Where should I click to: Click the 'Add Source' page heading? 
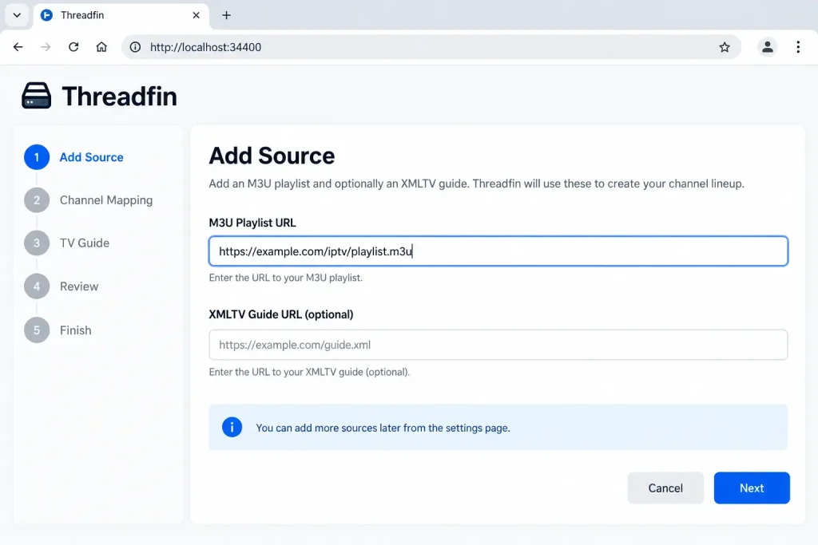pos(272,156)
